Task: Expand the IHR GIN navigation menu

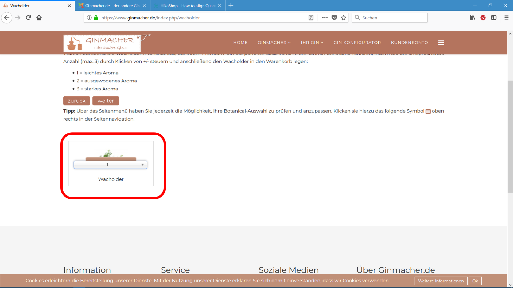Action: click(312, 43)
